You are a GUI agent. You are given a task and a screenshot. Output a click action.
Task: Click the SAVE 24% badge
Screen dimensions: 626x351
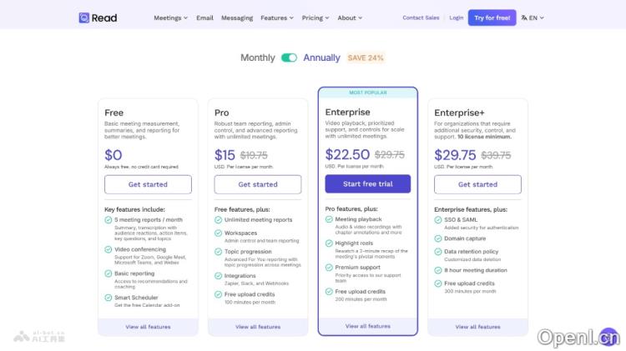(366, 58)
